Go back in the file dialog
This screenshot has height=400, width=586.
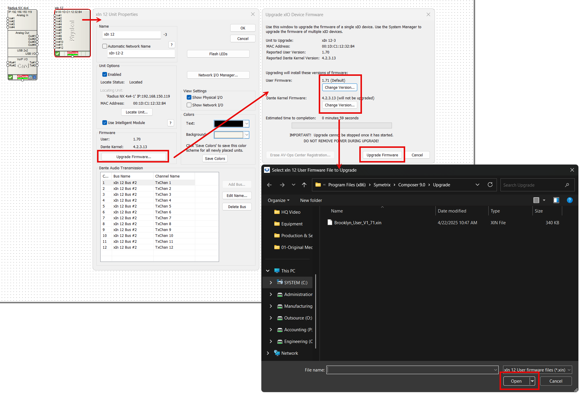269,185
